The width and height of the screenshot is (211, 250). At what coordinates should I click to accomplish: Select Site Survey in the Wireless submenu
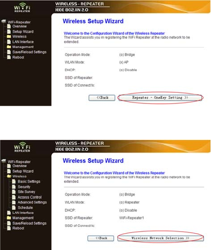(x=26, y=192)
